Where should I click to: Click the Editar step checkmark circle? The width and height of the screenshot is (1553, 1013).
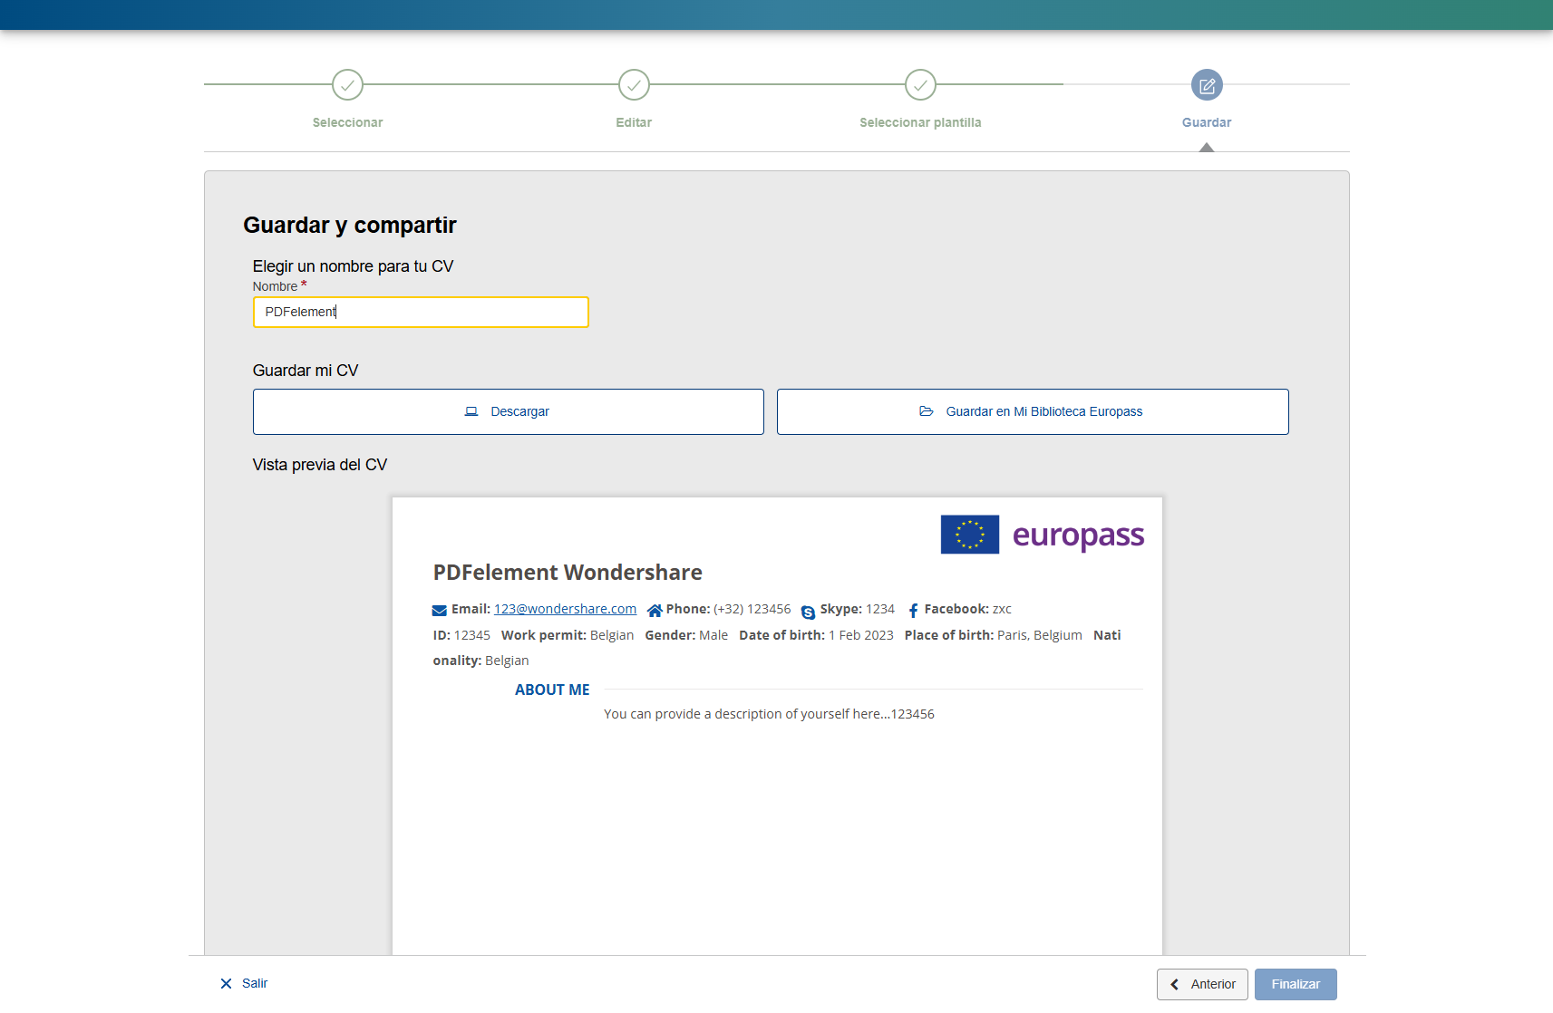[634, 85]
